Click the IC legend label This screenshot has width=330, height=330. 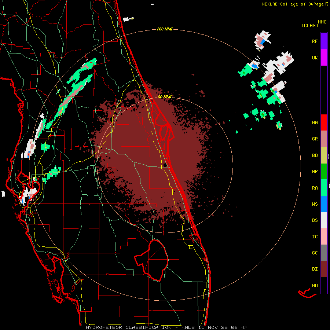click(x=315, y=237)
